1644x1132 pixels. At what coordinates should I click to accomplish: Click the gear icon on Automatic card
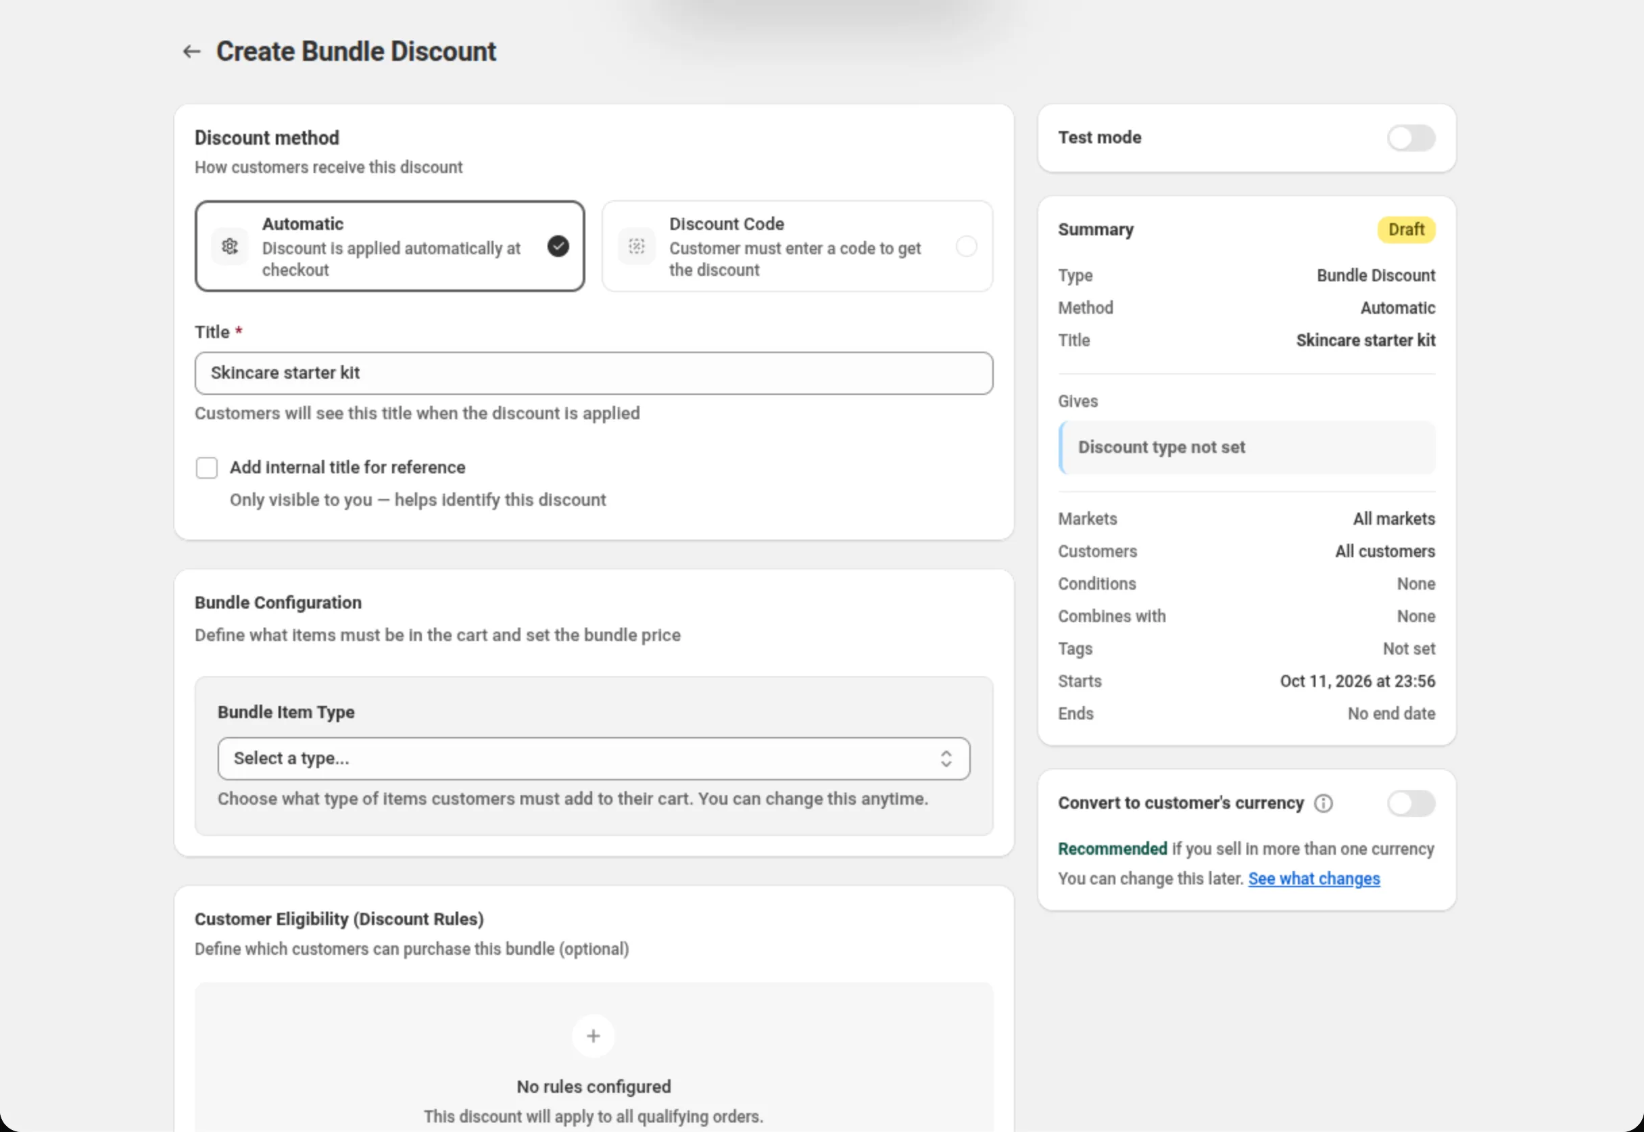coord(230,246)
